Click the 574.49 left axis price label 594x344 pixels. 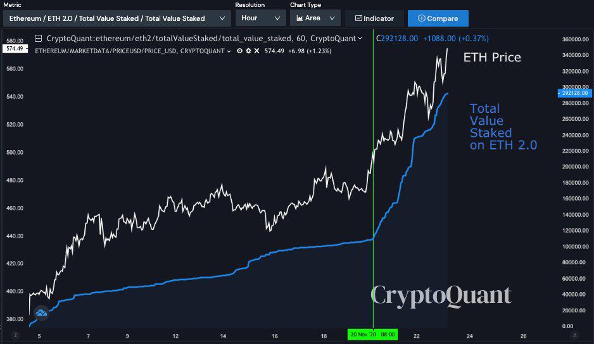tap(15, 49)
